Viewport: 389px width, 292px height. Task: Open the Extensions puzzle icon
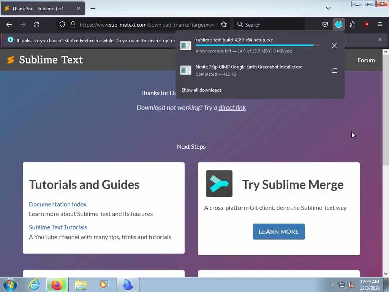pos(353,24)
